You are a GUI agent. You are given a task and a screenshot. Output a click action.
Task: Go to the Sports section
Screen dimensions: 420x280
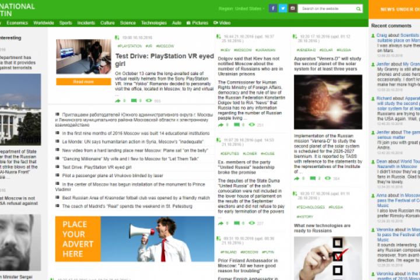point(65,23)
